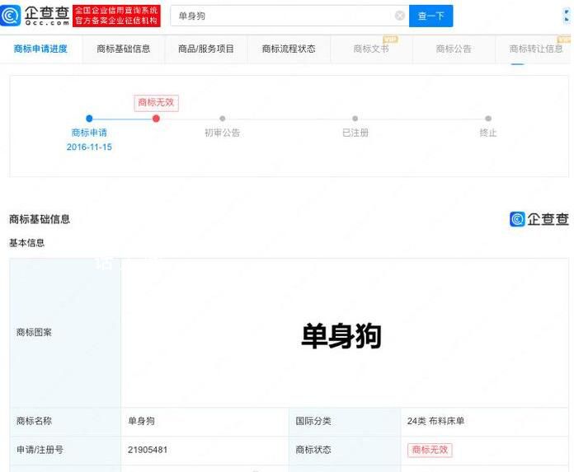Click the 商标申请 step label

[89, 133]
